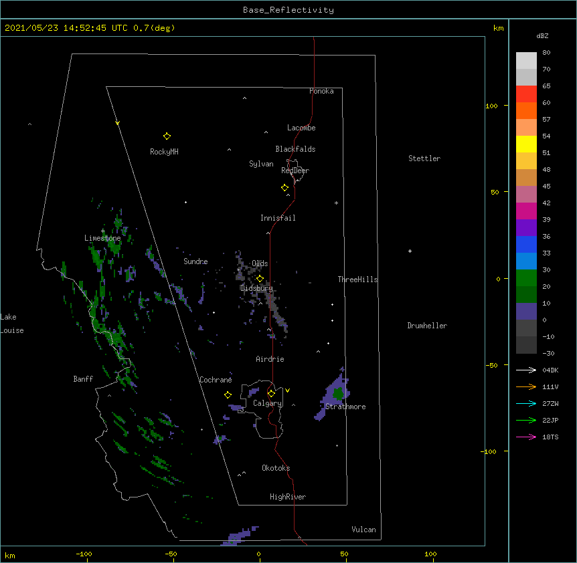Click the white plus marker south of Stettler

click(x=410, y=251)
